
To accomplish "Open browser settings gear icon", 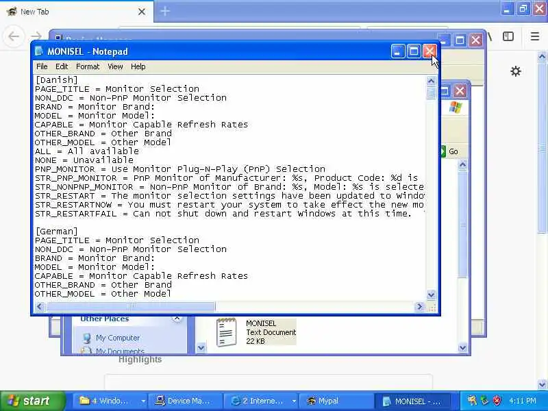I will (516, 71).
